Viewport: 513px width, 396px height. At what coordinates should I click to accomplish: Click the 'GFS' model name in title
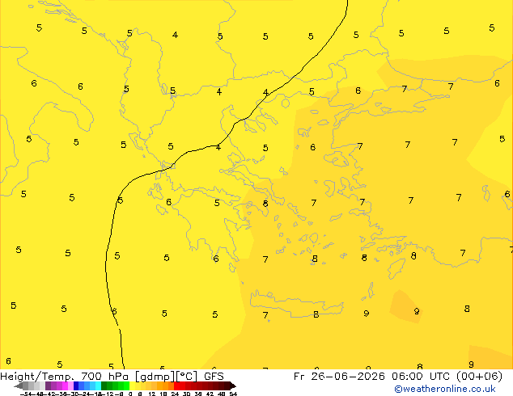point(214,377)
